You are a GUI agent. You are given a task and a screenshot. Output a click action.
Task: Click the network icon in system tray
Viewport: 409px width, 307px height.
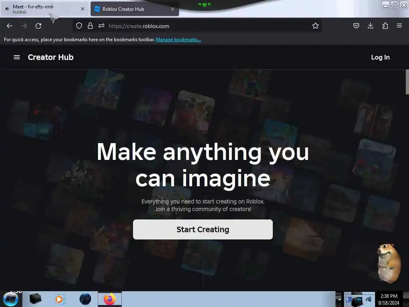tap(358, 300)
